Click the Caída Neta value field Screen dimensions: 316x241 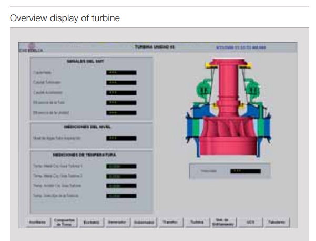pos(121,73)
